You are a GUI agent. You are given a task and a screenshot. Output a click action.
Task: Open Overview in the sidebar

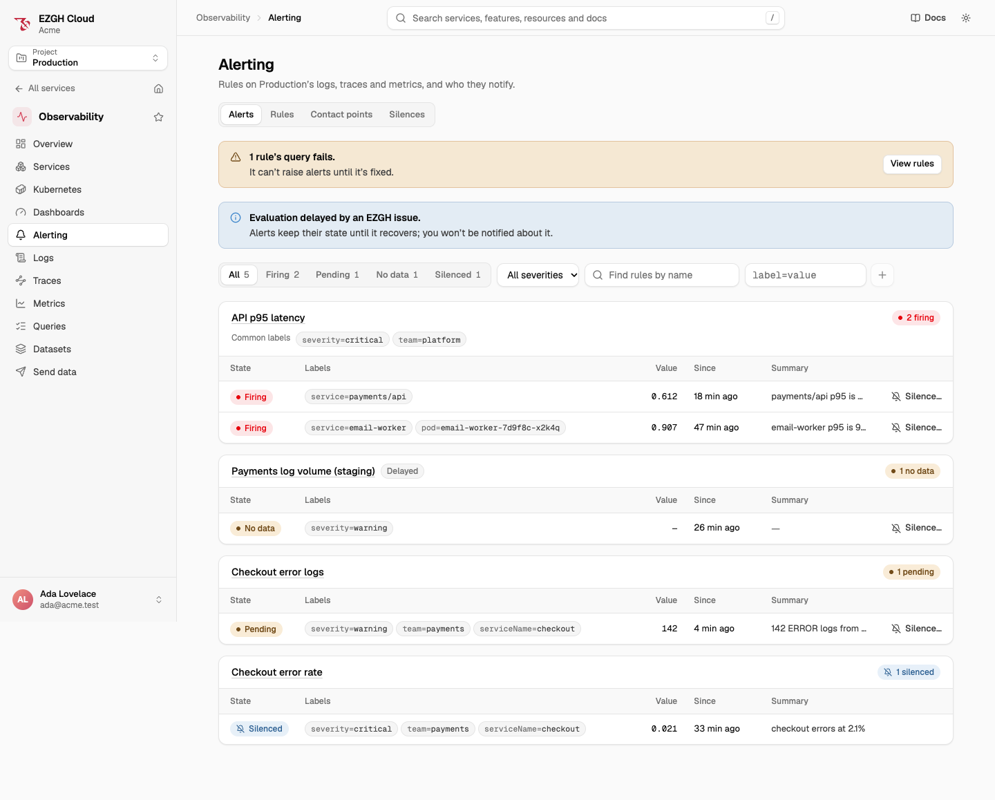88,144
